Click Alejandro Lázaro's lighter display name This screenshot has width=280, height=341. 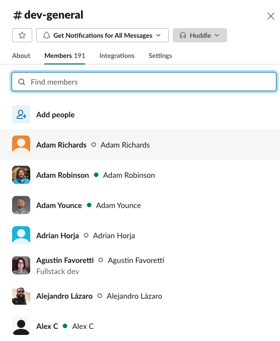click(134, 296)
